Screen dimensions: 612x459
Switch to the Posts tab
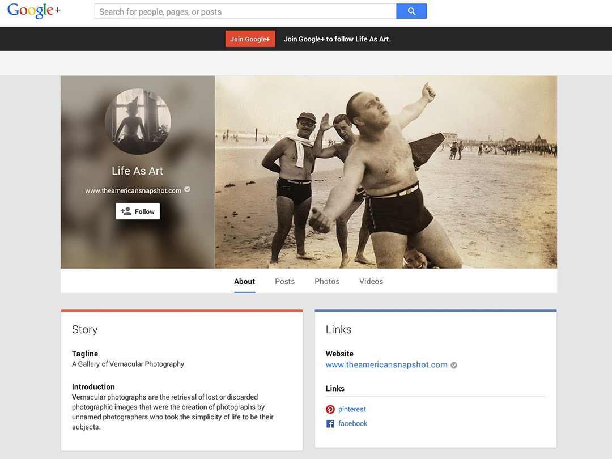[285, 282]
